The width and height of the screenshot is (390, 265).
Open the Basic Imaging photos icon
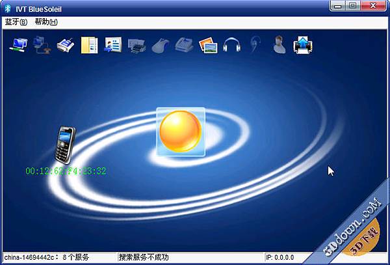208,45
